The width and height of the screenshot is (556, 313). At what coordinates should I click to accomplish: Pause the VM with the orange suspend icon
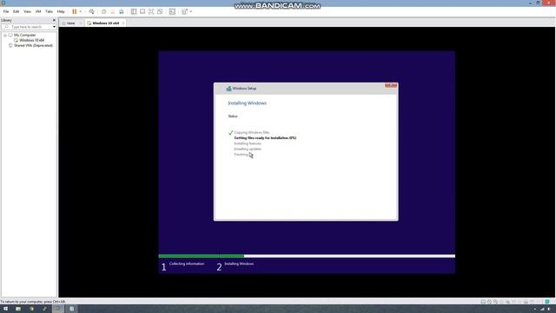[x=75, y=11]
